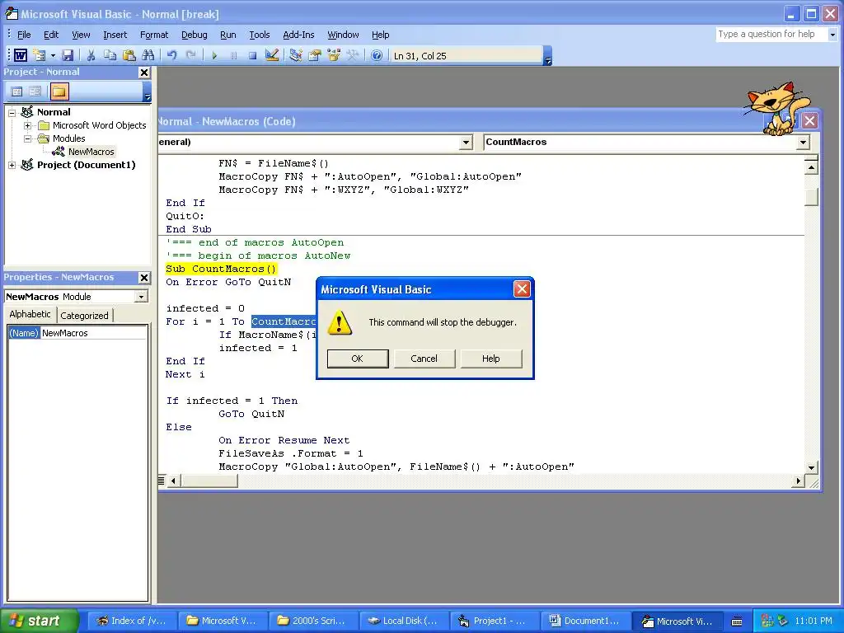Open the Tools menu
Viewport: 844px width, 633px height.
coord(260,35)
